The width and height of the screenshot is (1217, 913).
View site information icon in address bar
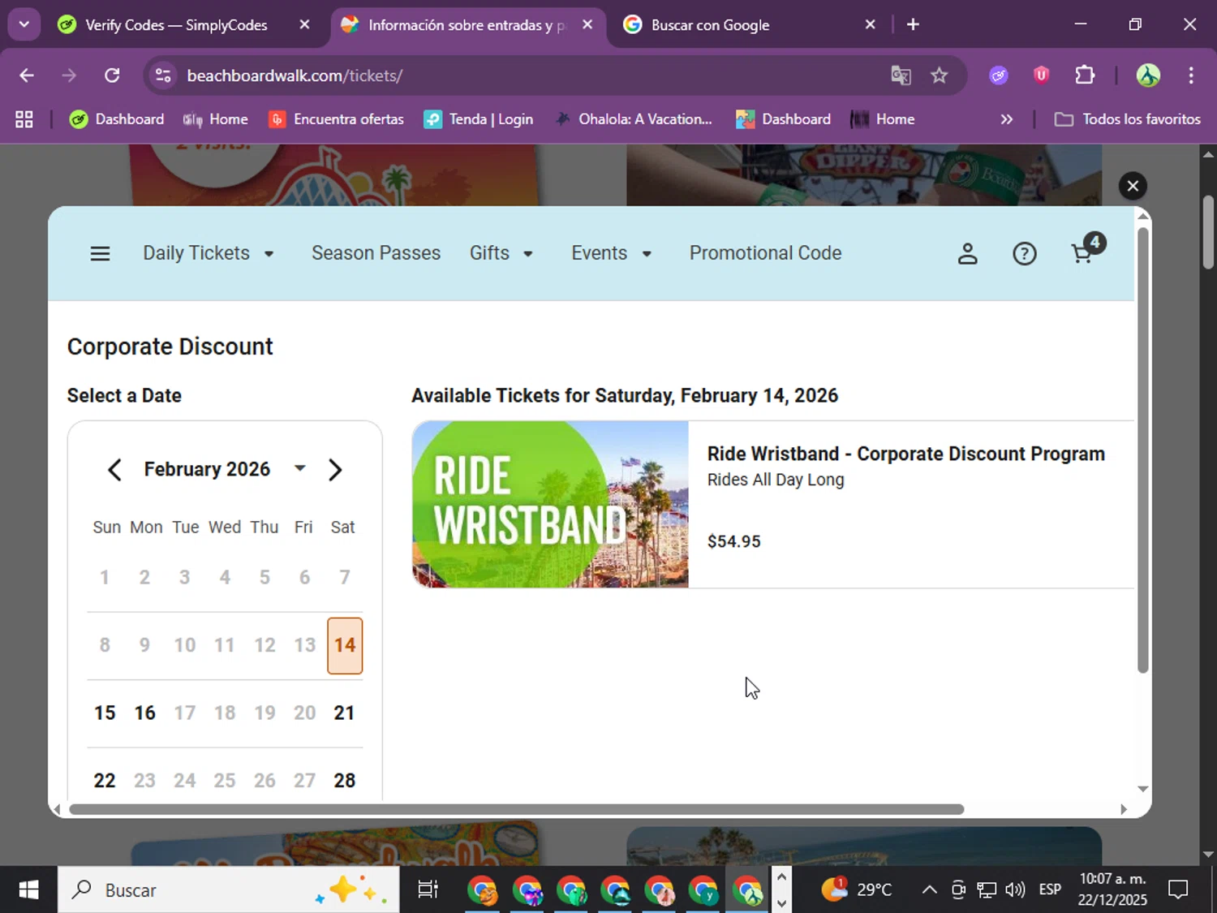(163, 75)
